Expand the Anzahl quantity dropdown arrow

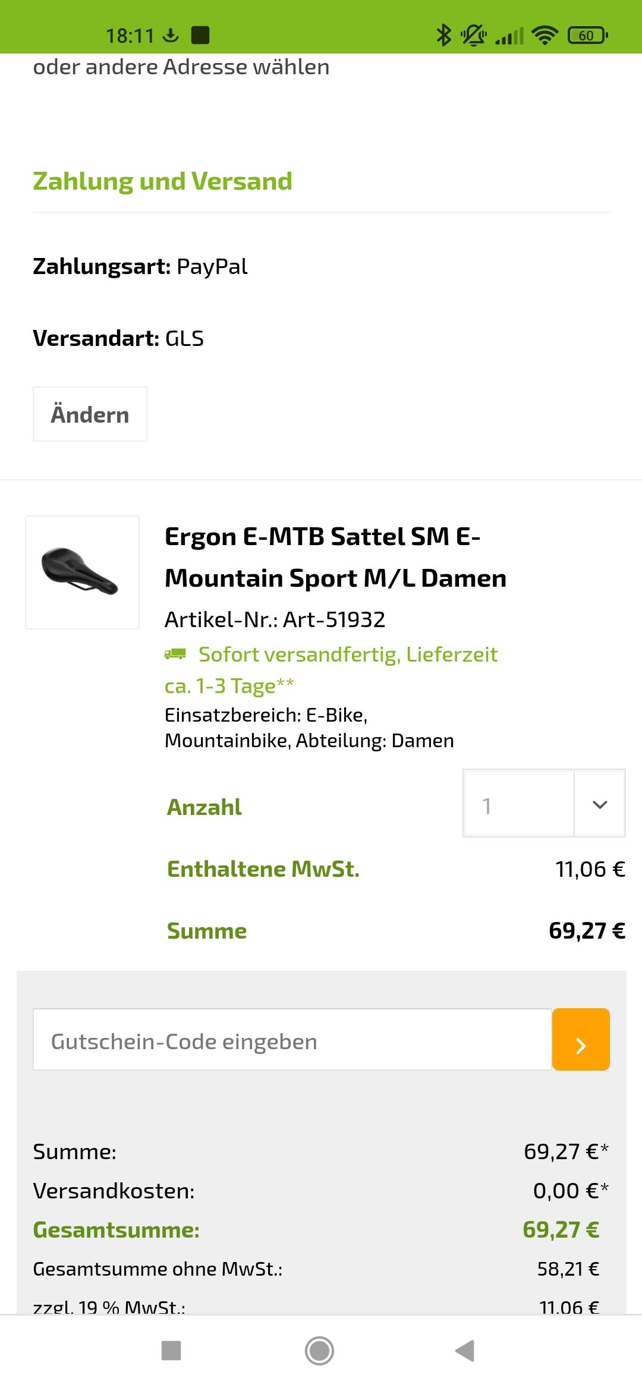pyautogui.click(x=600, y=804)
